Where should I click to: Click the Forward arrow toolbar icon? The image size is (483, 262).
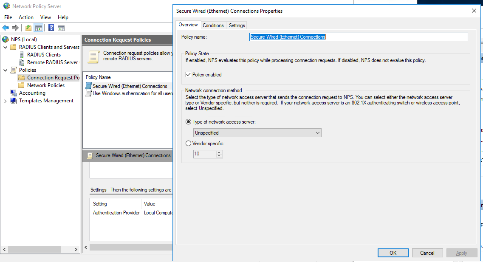click(15, 28)
